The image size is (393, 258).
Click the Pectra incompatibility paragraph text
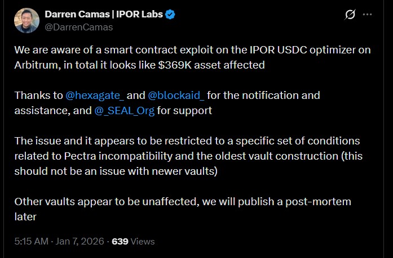[x=186, y=155]
